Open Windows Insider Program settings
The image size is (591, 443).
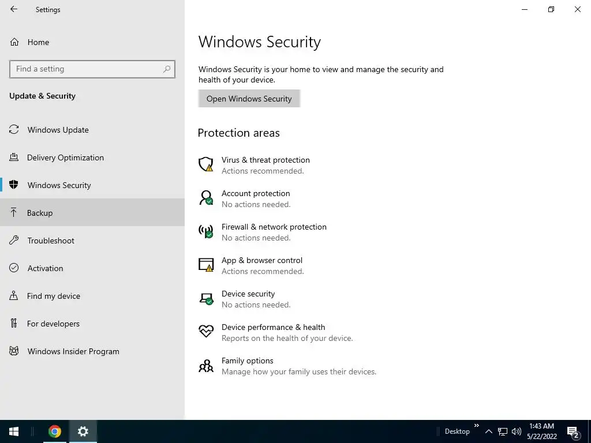pyautogui.click(x=92, y=351)
